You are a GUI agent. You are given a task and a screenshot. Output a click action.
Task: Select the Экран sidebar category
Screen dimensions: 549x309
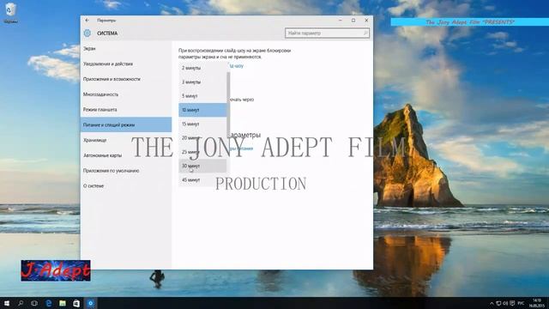click(x=126, y=49)
